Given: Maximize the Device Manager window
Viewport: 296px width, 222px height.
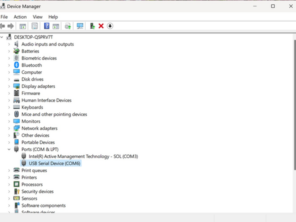Looking at the screenshot, I should (x=273, y=6).
